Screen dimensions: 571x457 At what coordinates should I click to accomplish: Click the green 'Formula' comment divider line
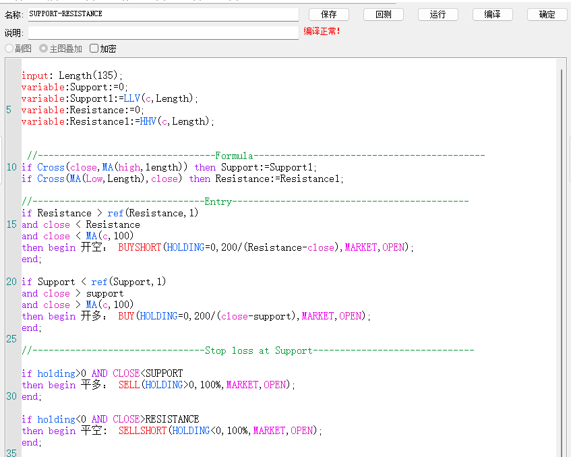pos(256,156)
